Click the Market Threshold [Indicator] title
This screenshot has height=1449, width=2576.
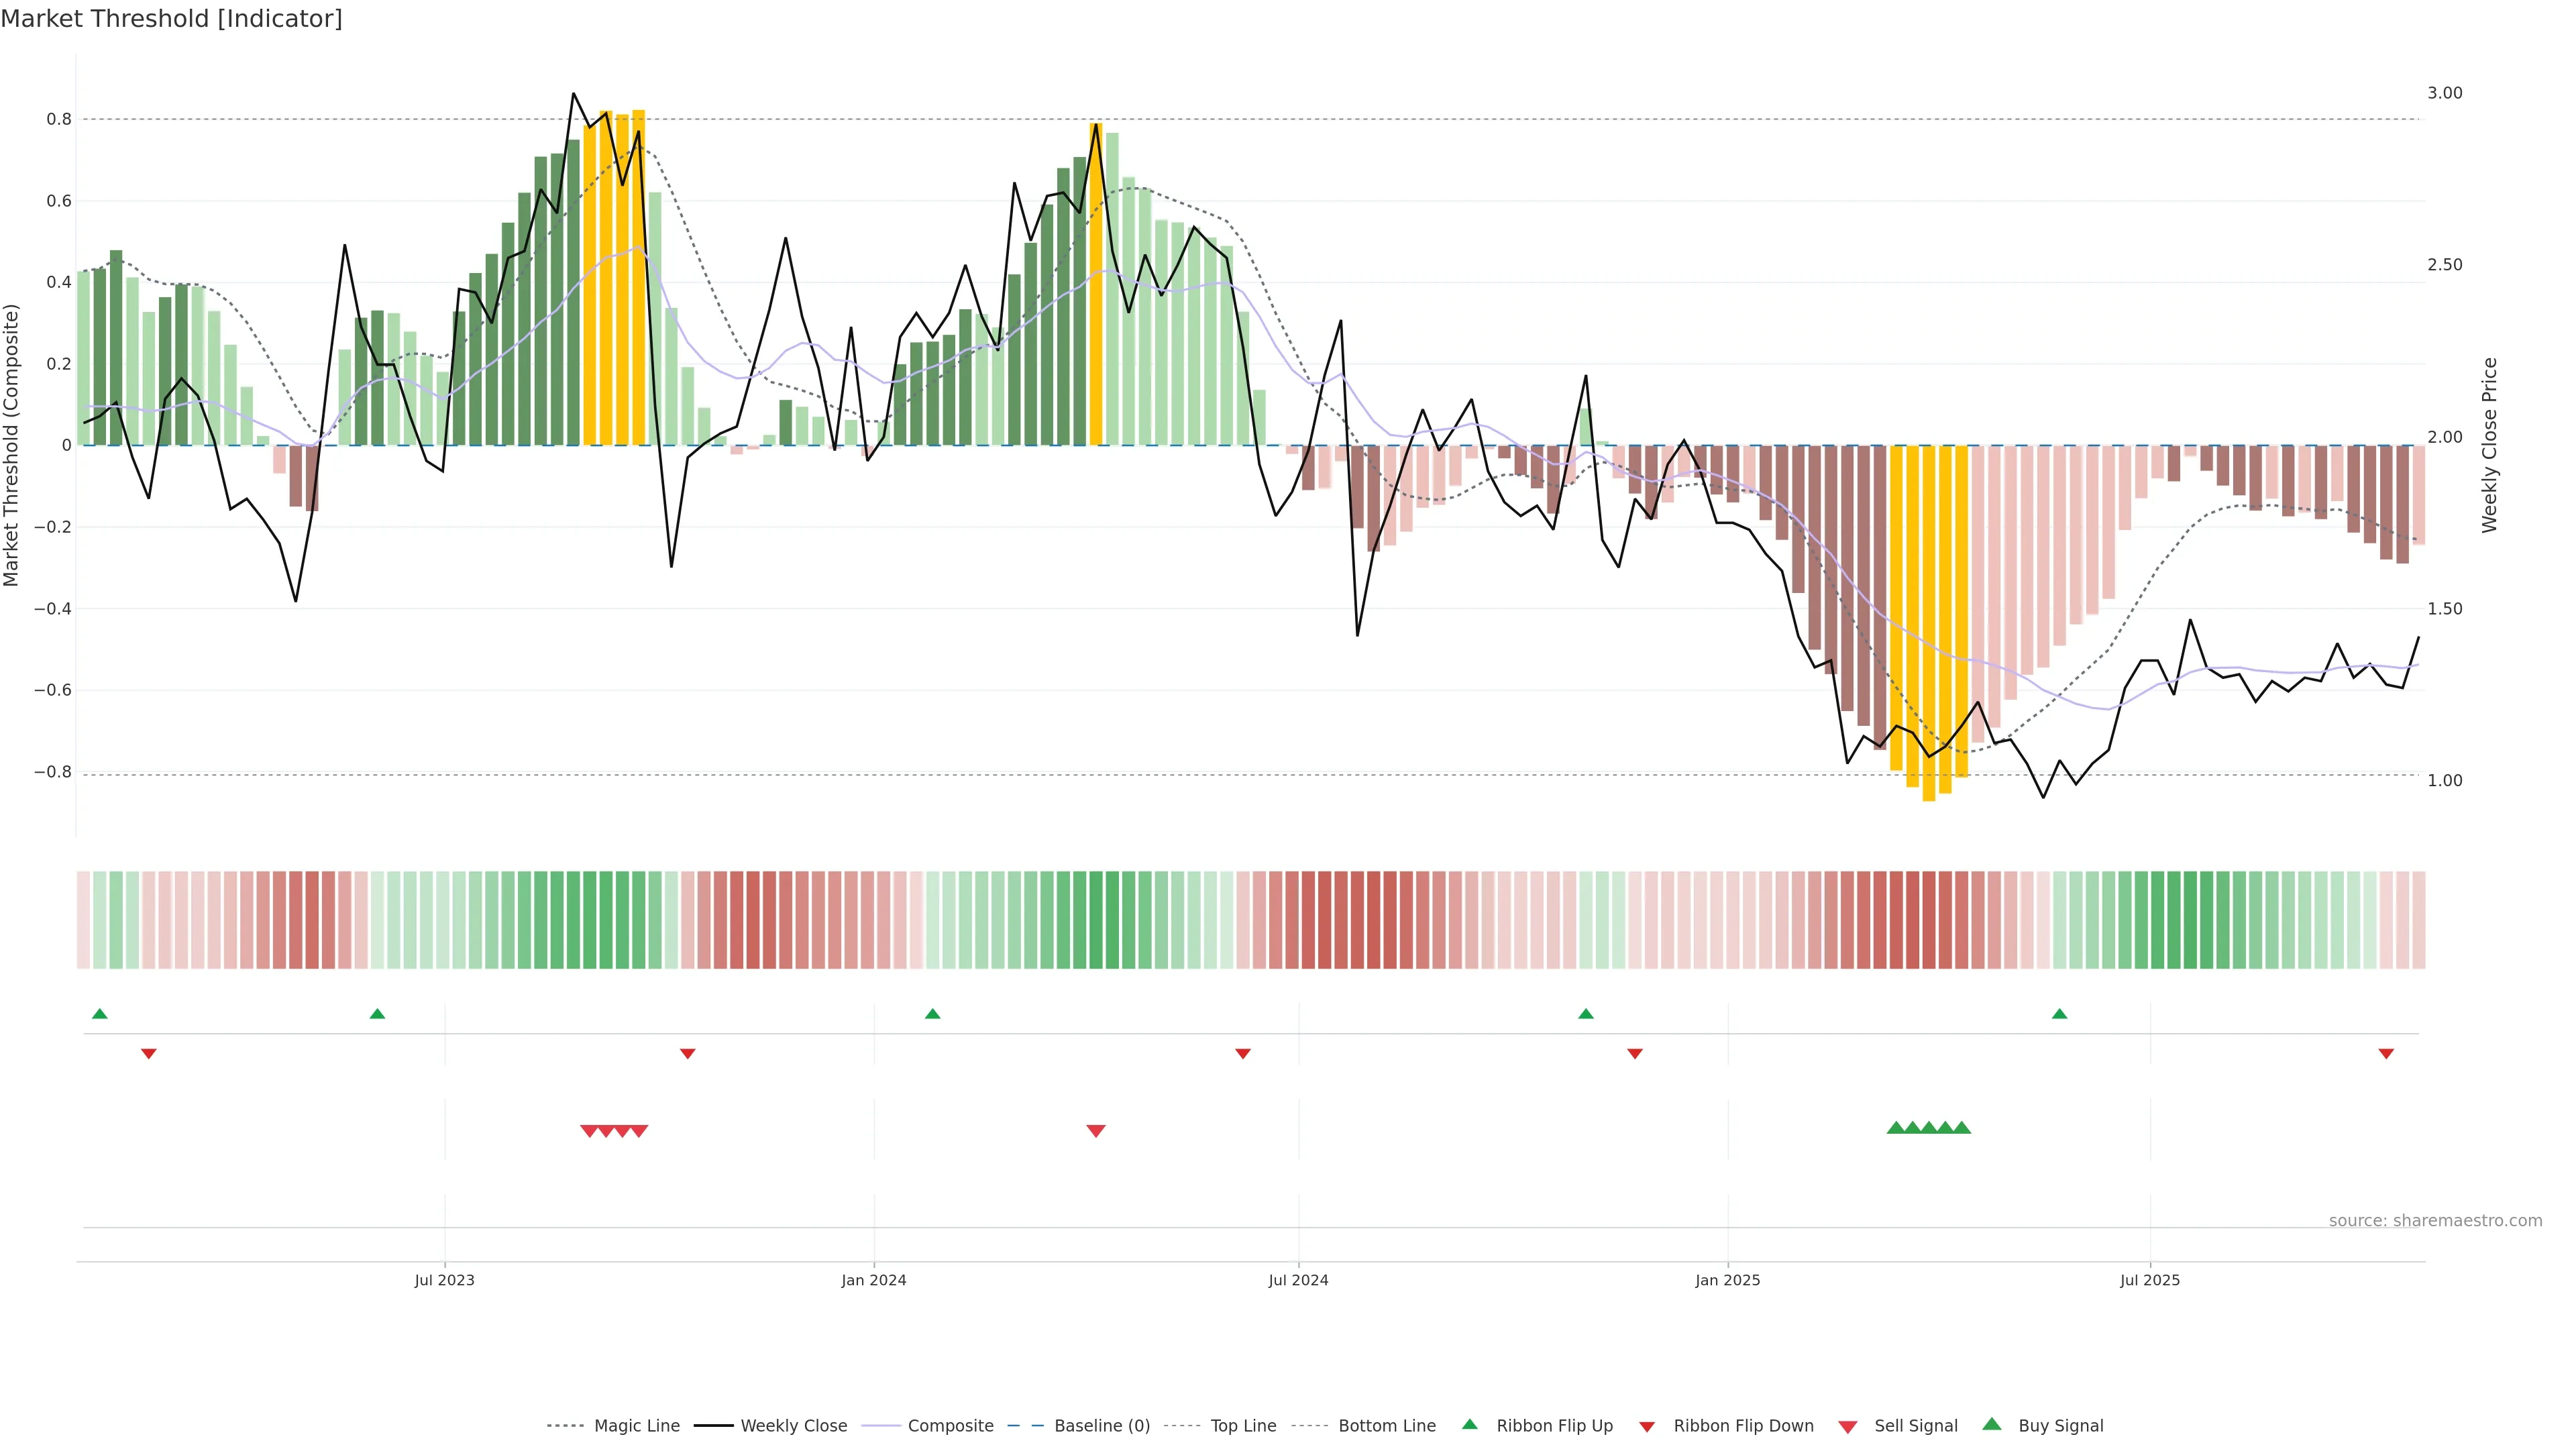(171, 19)
